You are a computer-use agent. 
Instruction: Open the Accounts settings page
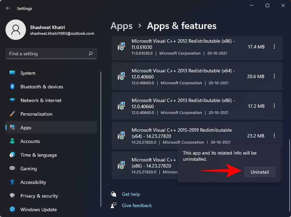click(x=30, y=141)
